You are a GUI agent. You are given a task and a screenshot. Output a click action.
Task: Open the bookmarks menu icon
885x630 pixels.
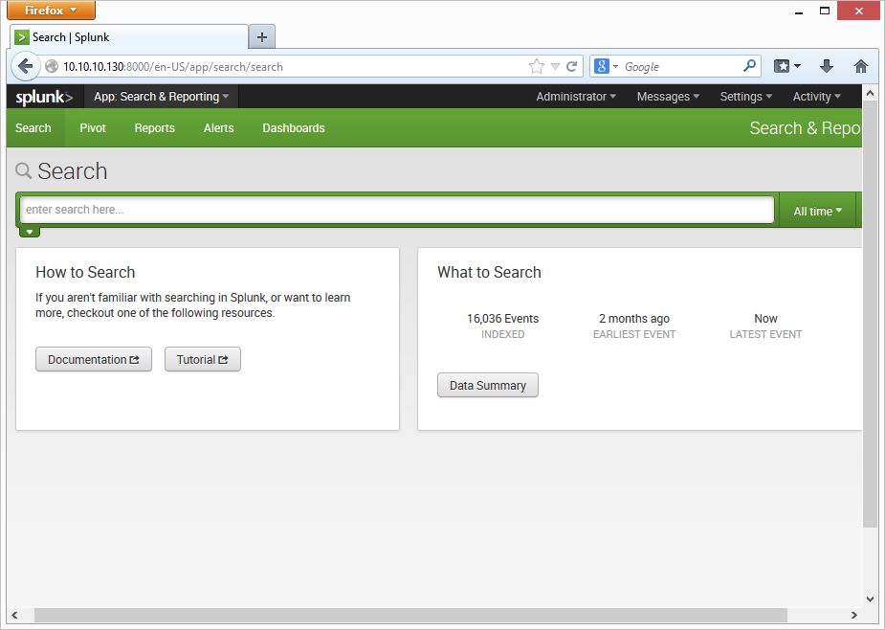pos(786,66)
